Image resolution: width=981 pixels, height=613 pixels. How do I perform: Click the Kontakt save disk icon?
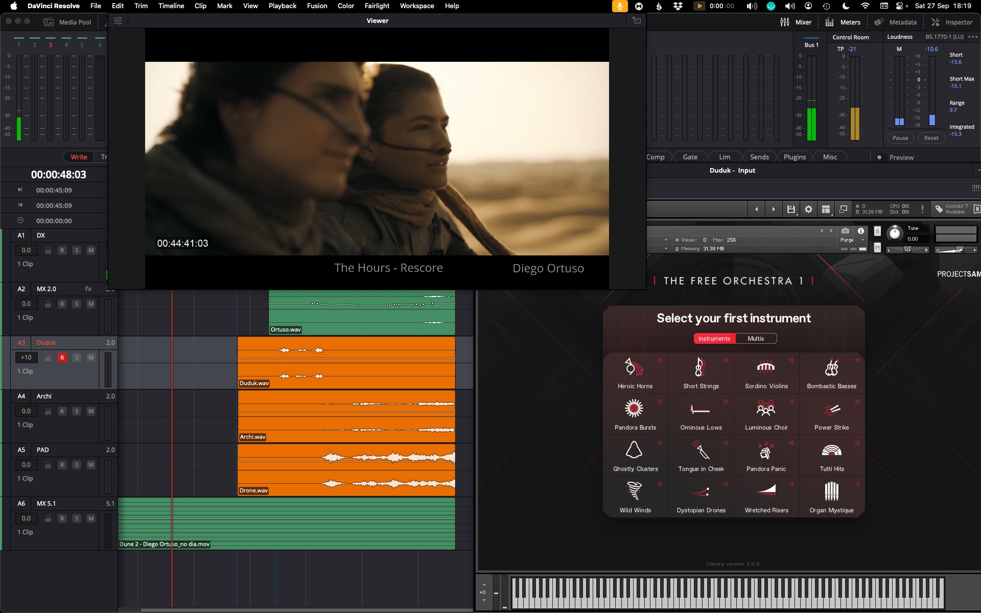click(791, 209)
